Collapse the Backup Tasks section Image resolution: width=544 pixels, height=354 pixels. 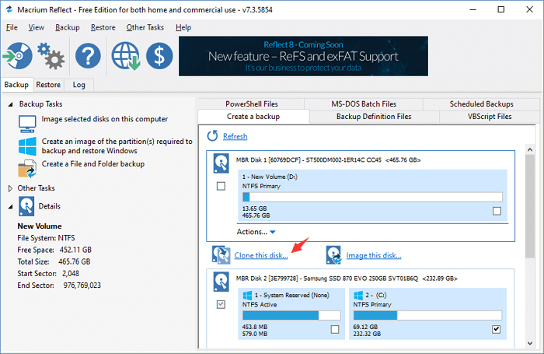[10, 103]
